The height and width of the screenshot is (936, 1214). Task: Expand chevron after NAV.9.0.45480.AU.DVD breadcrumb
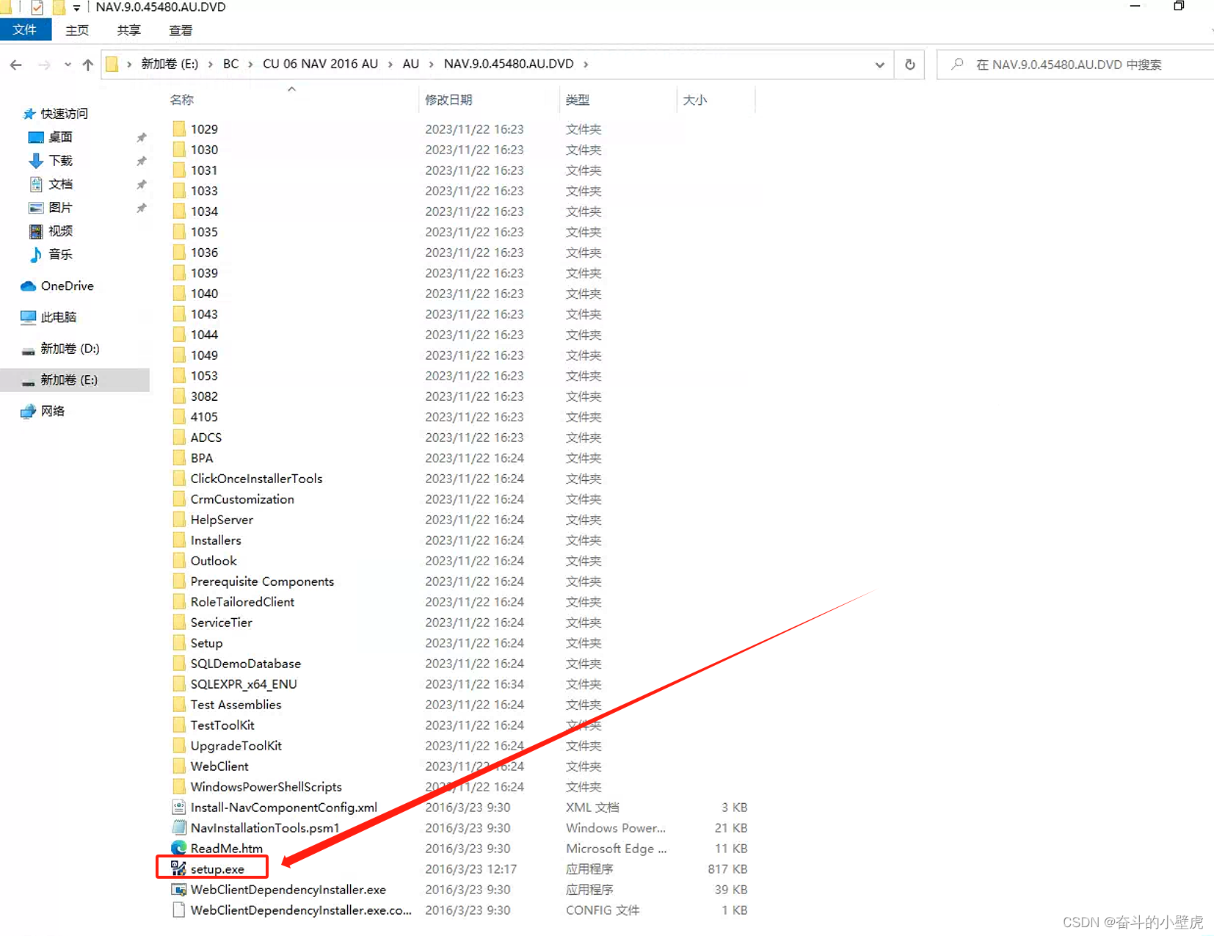586,65
